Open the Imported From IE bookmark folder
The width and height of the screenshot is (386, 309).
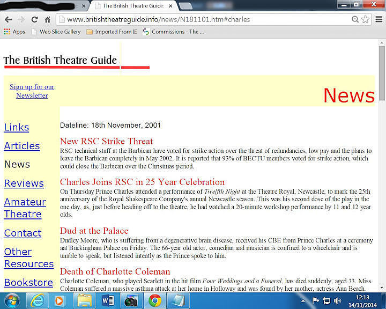click(x=112, y=32)
